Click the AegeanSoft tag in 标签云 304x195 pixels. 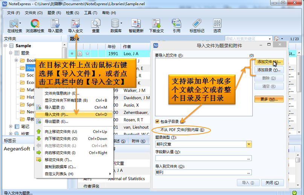tap(17, 149)
